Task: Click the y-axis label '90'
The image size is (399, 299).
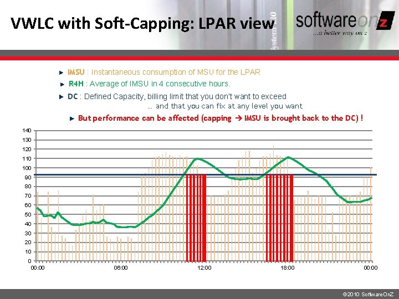Action: coord(28,177)
